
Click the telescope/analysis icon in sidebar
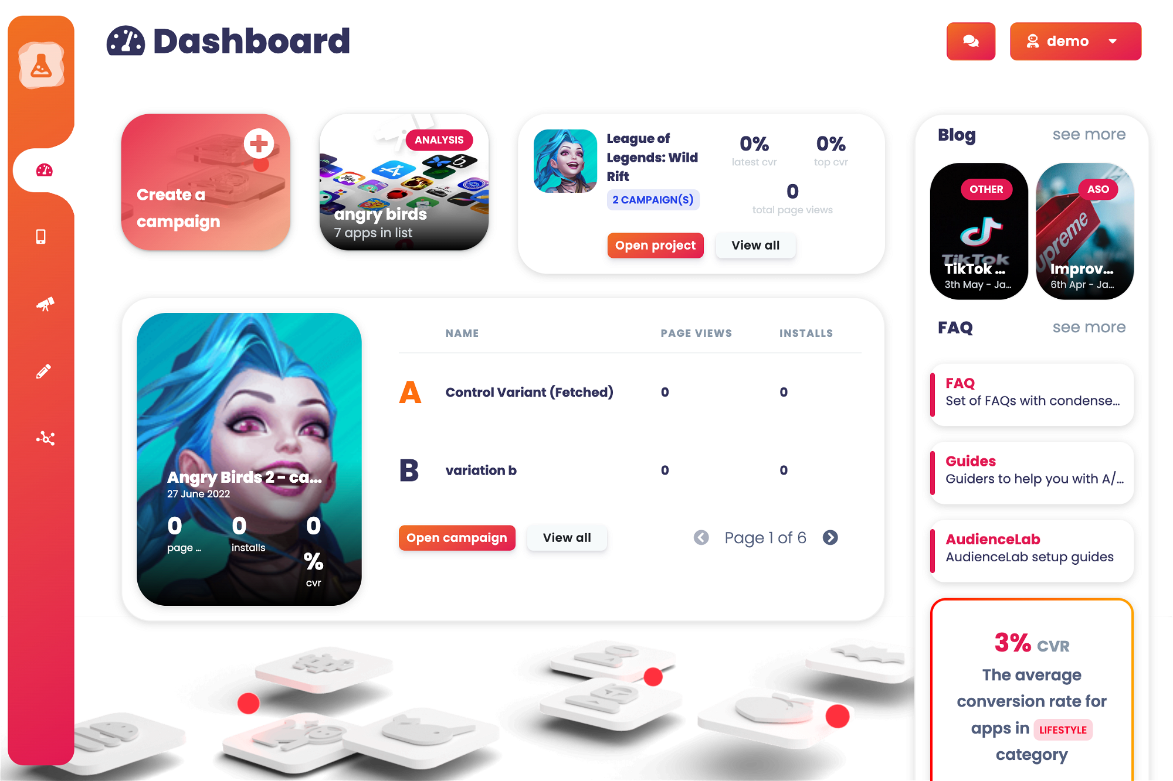(48, 303)
